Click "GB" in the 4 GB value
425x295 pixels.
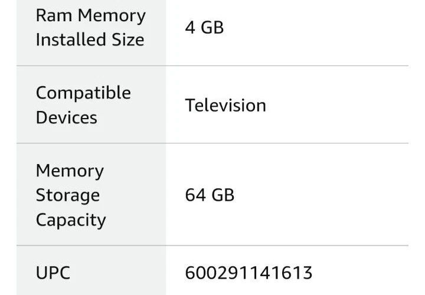click(212, 28)
